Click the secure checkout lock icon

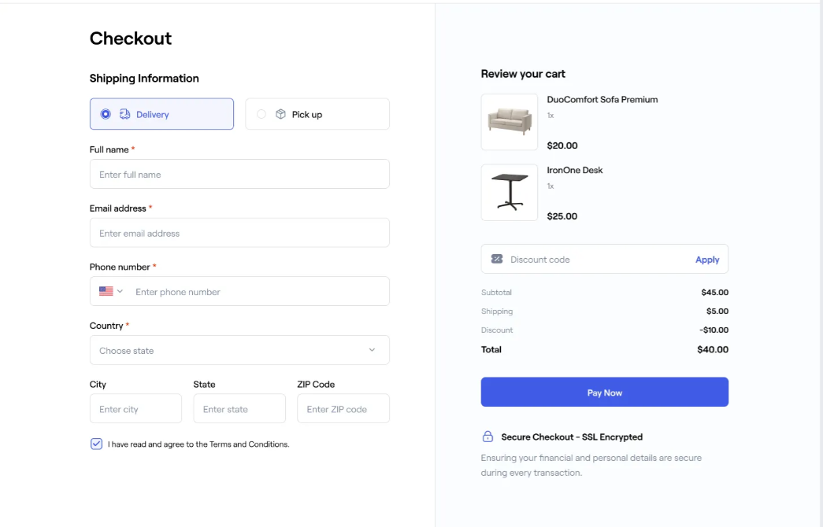(x=487, y=437)
